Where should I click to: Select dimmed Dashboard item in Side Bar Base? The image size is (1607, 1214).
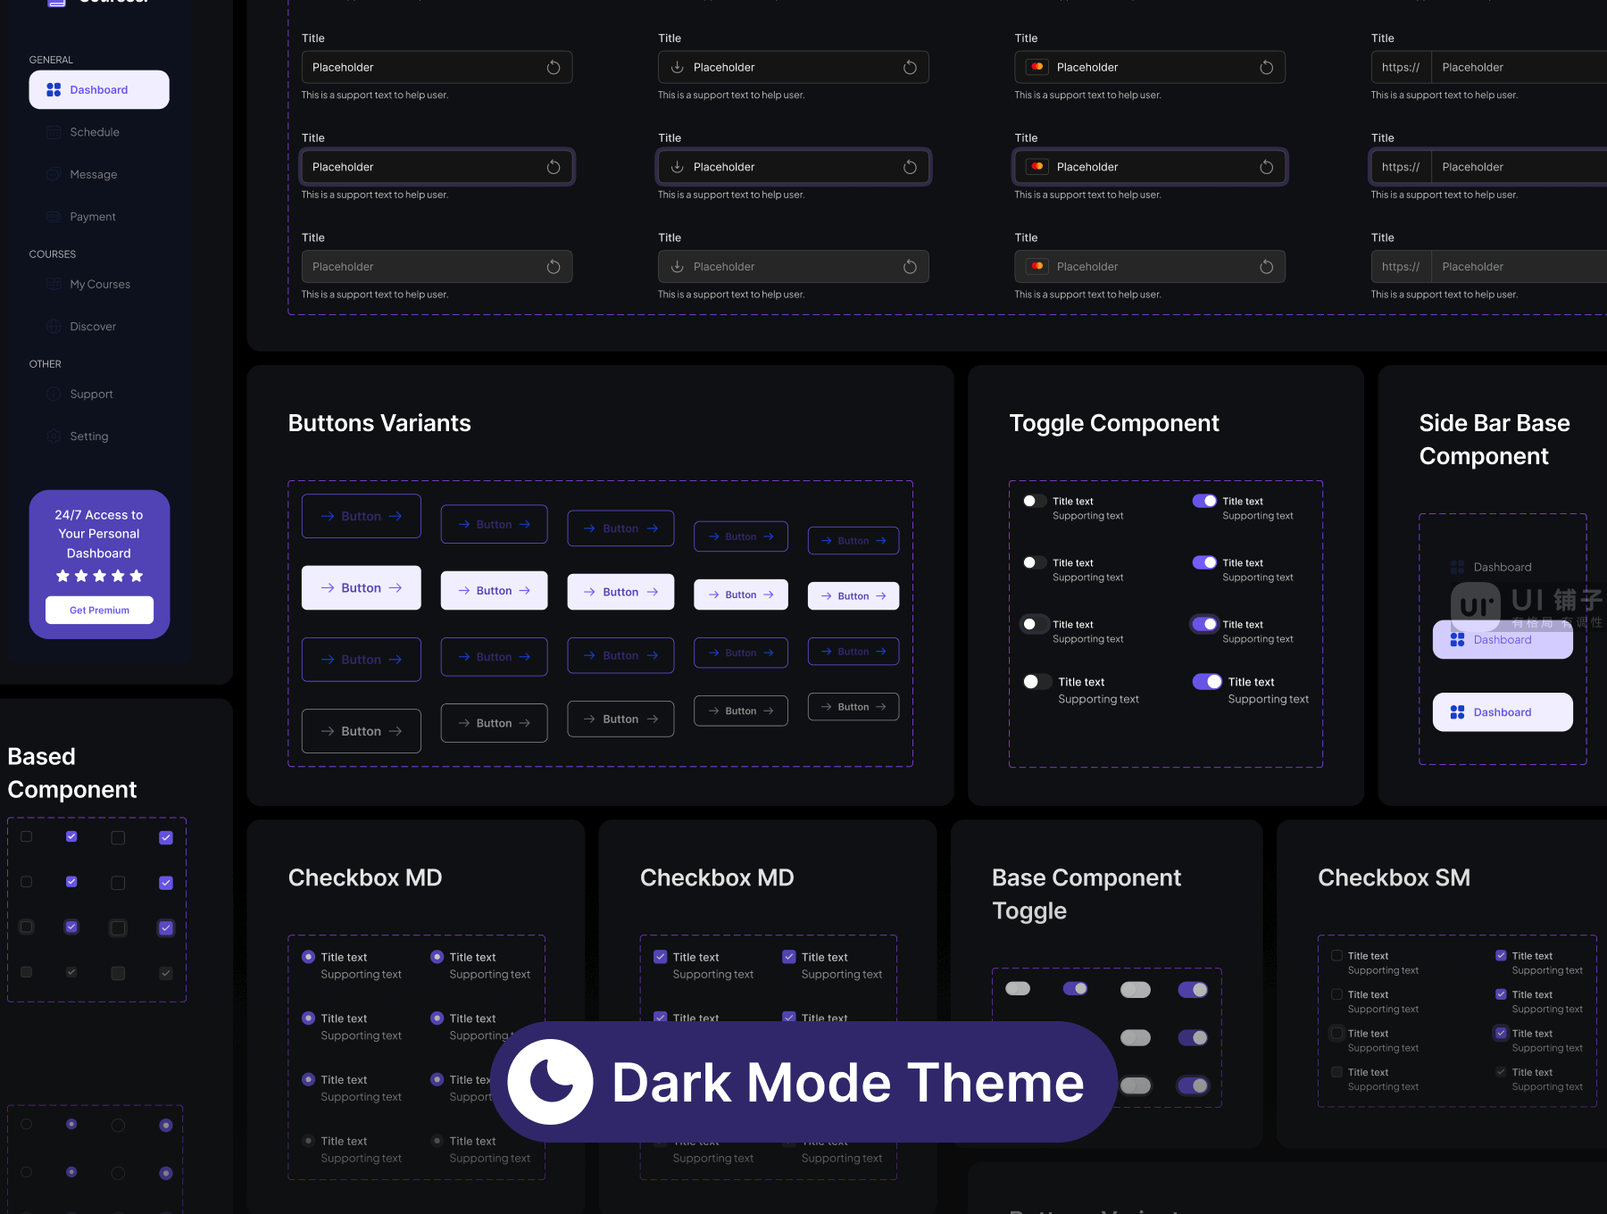tap(1503, 567)
